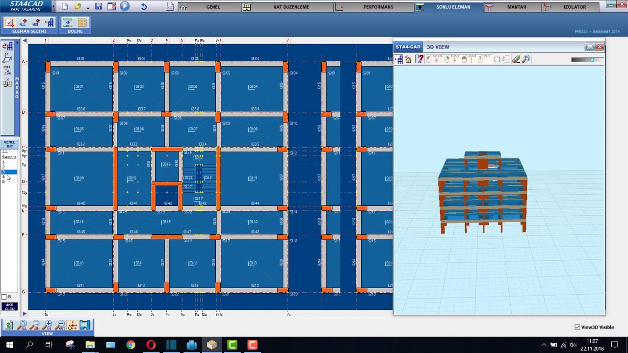Viewport: 628px width, 353px height.
Task: Select all elements with ALL tool
Action: click(x=23, y=23)
